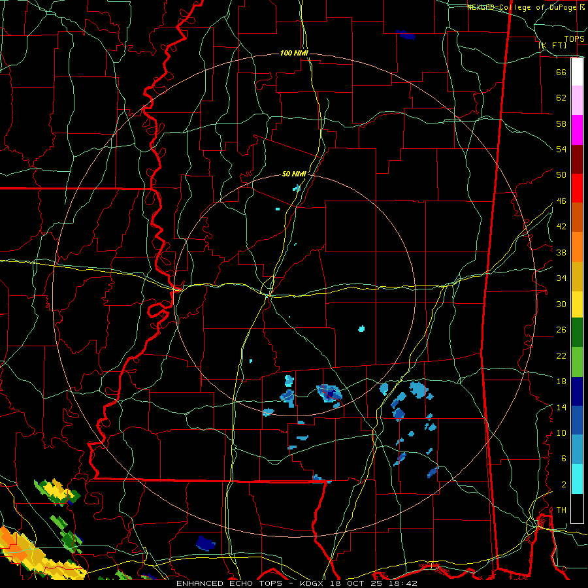Click the white swatch in the tops legend

point(577,72)
